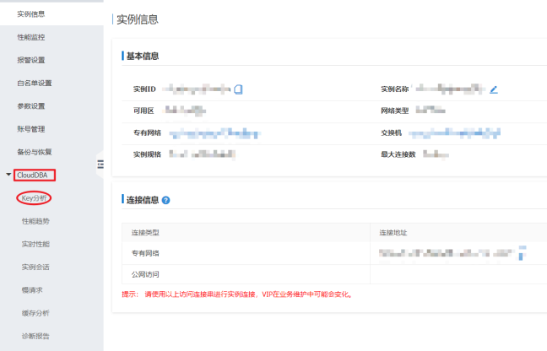This screenshot has height=351, width=547.
Task: Open 实时性能 page
Action: coord(35,244)
